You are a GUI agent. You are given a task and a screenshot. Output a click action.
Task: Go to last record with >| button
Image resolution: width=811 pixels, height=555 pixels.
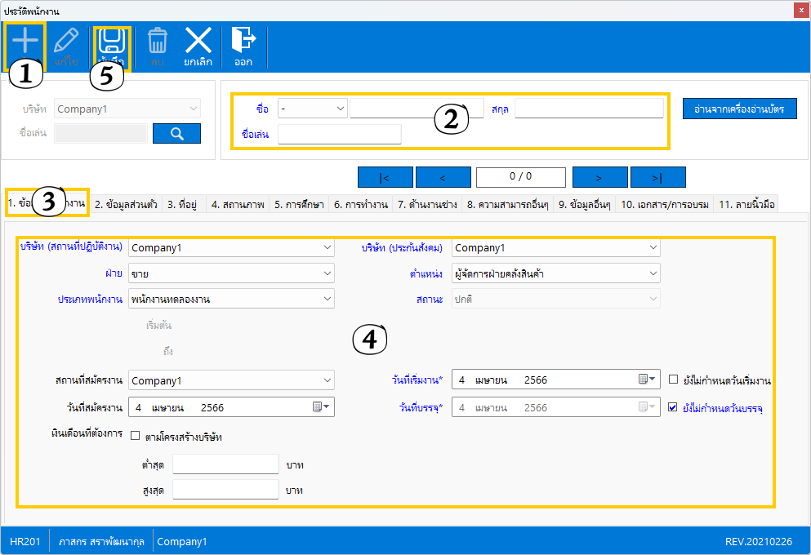(657, 177)
